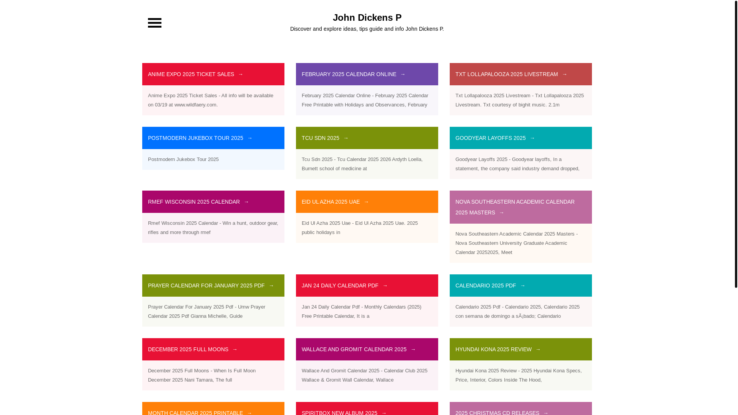
Task: Click the arrow after Calendario 2025 PDF
Action: click(523, 286)
